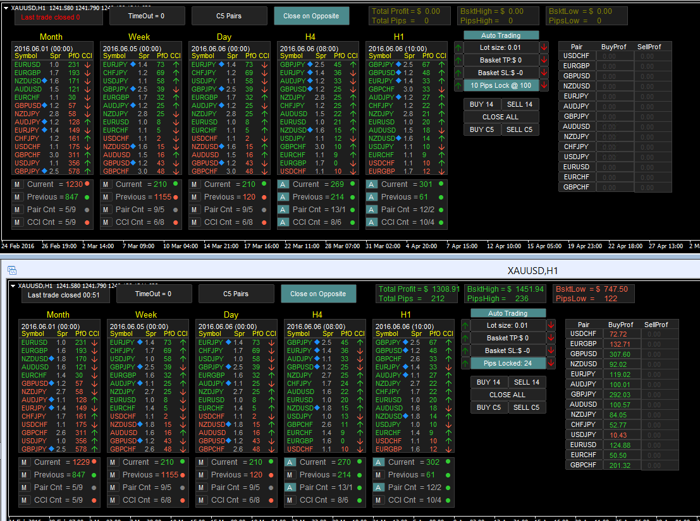Increase Lot size with up arrow in lower dashboard
Screen dimensions: 700x521
click(x=465, y=325)
